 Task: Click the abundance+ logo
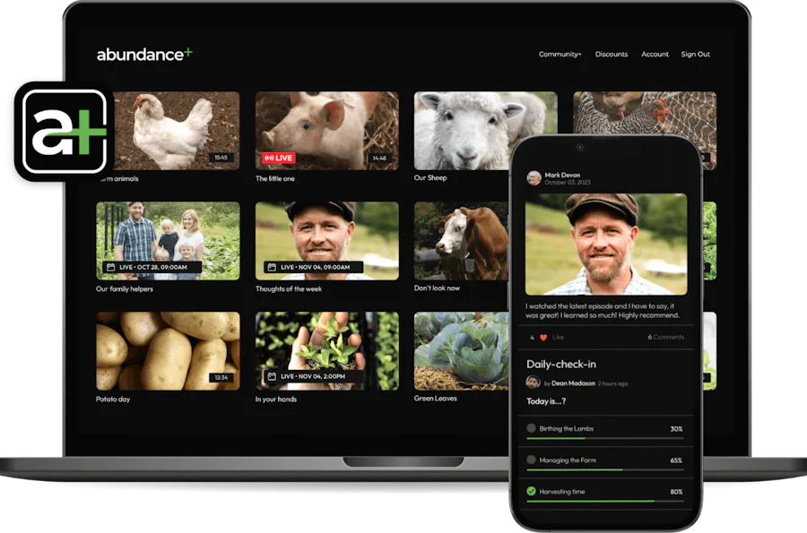coord(142,54)
